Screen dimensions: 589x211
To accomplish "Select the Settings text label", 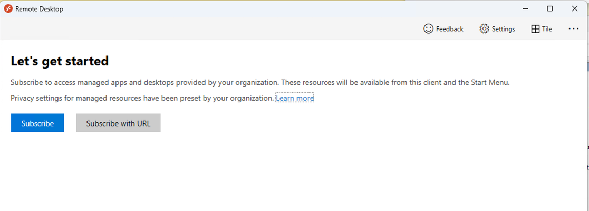I will (x=504, y=29).
